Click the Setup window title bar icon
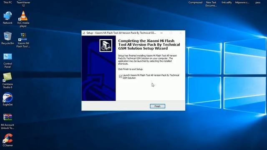This screenshot has height=150, width=267. point(84,33)
